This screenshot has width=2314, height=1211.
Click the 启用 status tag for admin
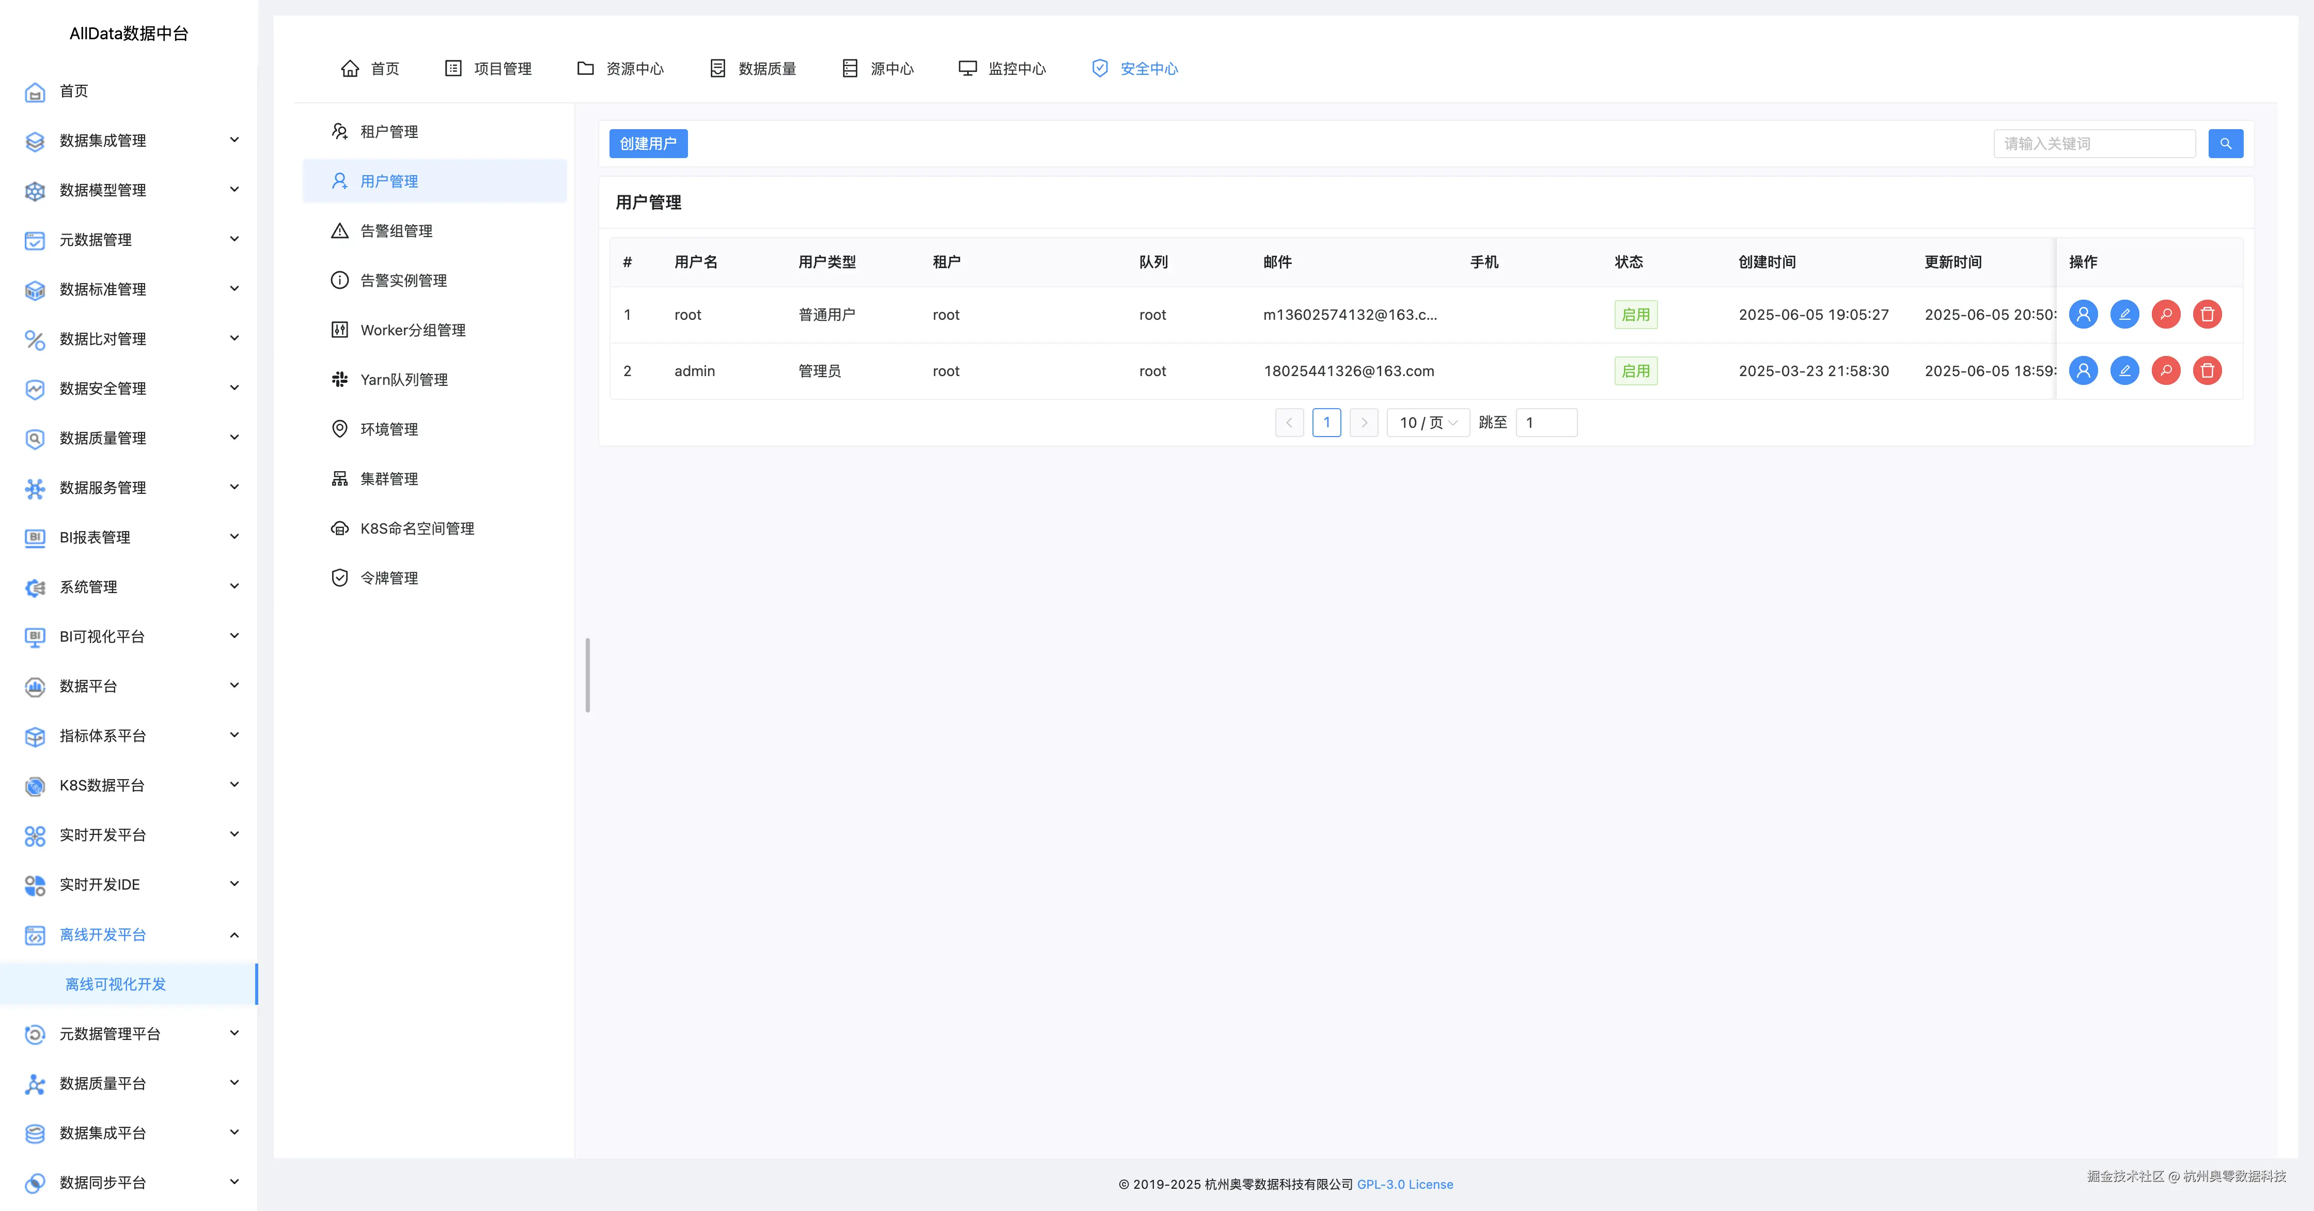click(1635, 371)
